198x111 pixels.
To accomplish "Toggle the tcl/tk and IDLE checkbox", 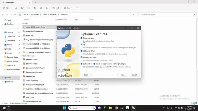I will coord(81,51).
